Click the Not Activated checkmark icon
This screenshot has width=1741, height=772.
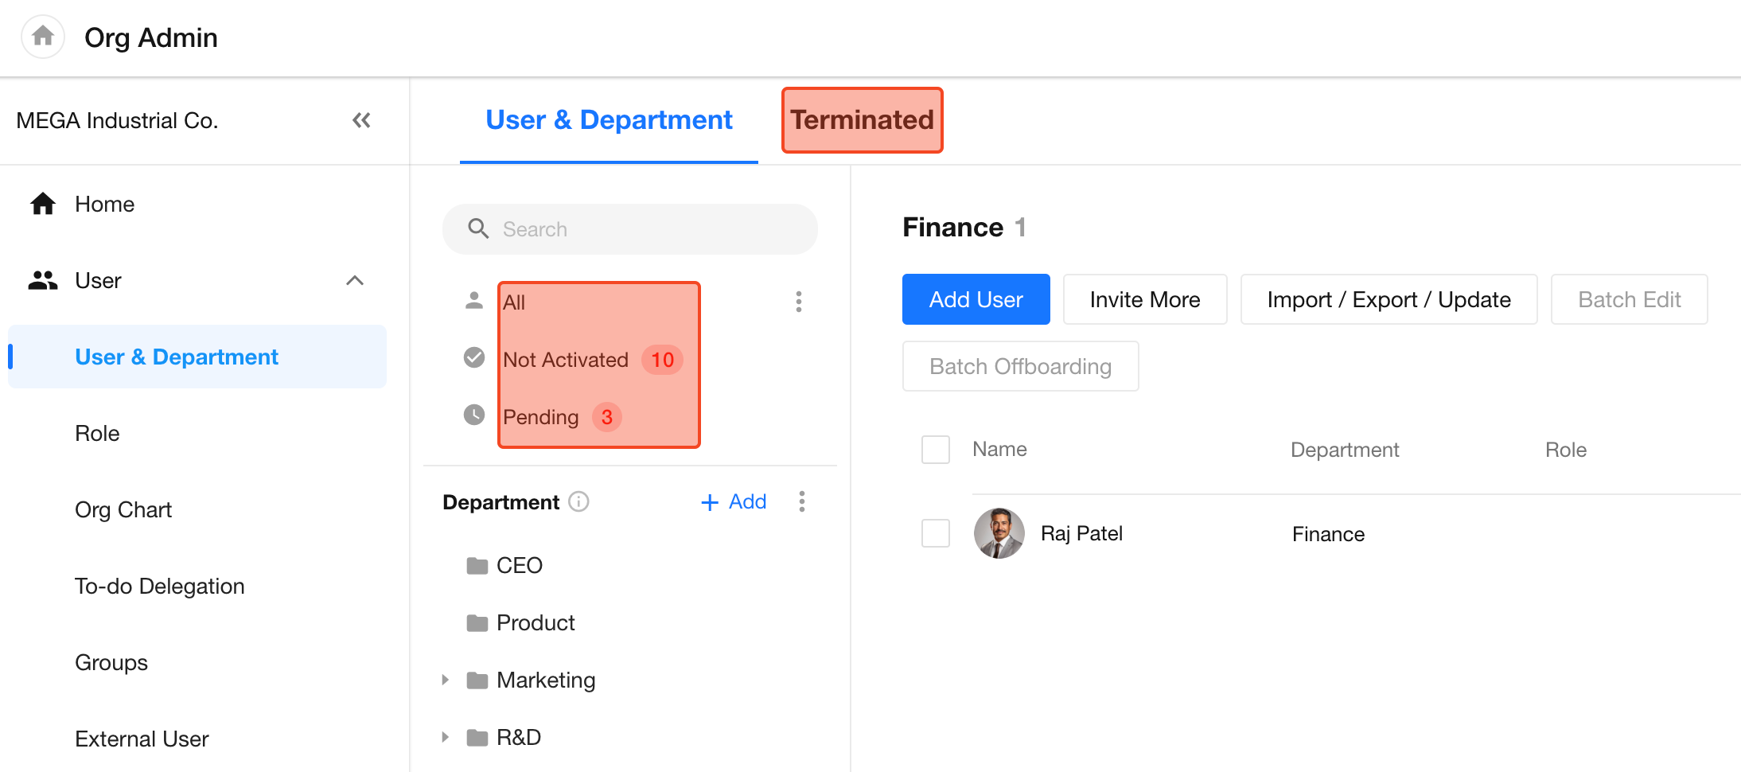(474, 358)
